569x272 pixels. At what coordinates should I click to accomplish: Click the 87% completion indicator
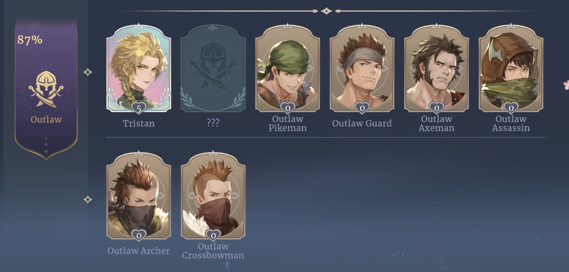tap(30, 40)
